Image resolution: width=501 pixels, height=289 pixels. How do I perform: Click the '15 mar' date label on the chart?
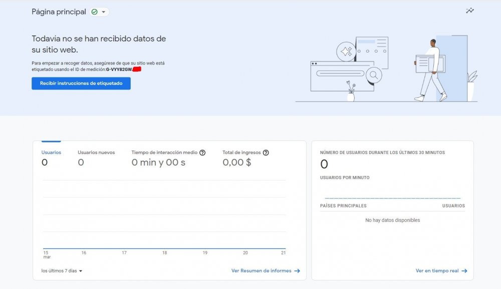(x=46, y=254)
